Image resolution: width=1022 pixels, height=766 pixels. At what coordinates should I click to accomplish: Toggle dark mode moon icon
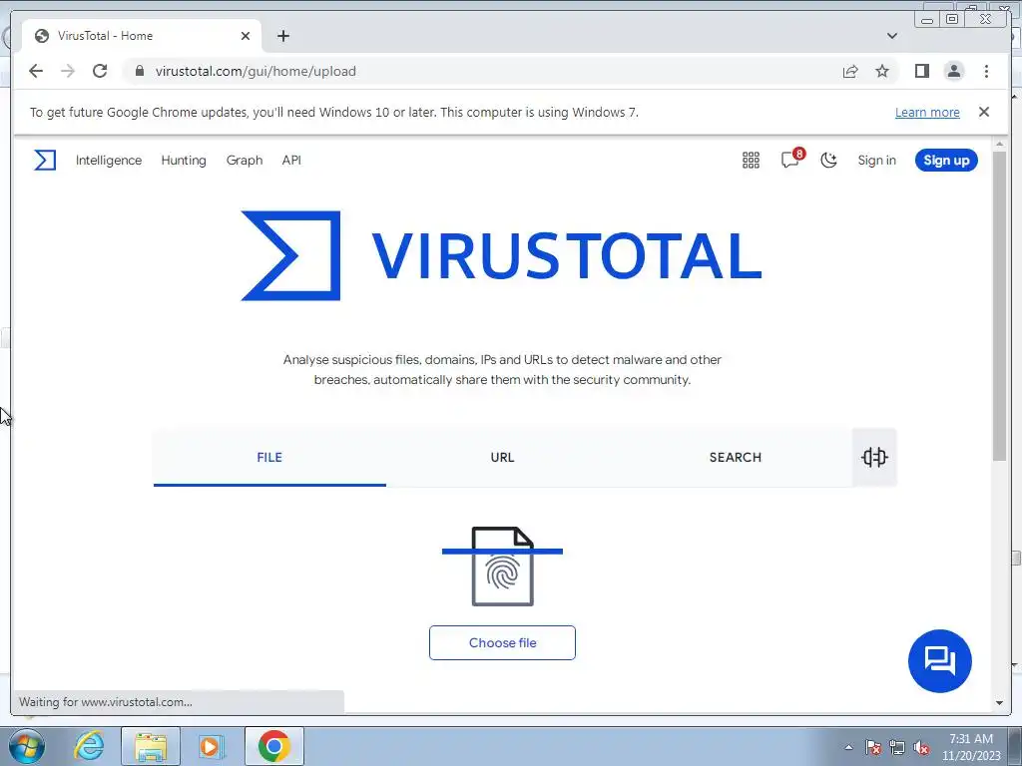[828, 161]
